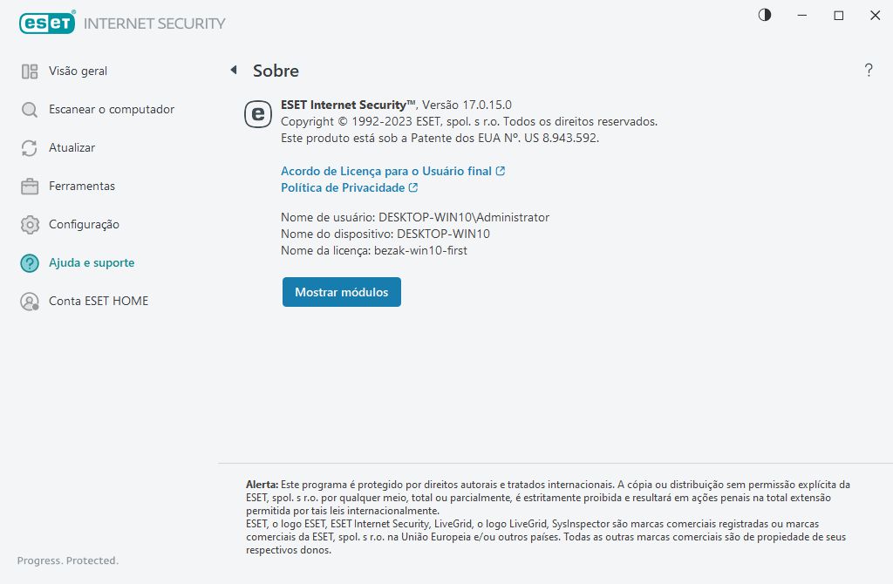Open the Ferramentas menu entry
This screenshot has width=893, height=584.
point(82,187)
